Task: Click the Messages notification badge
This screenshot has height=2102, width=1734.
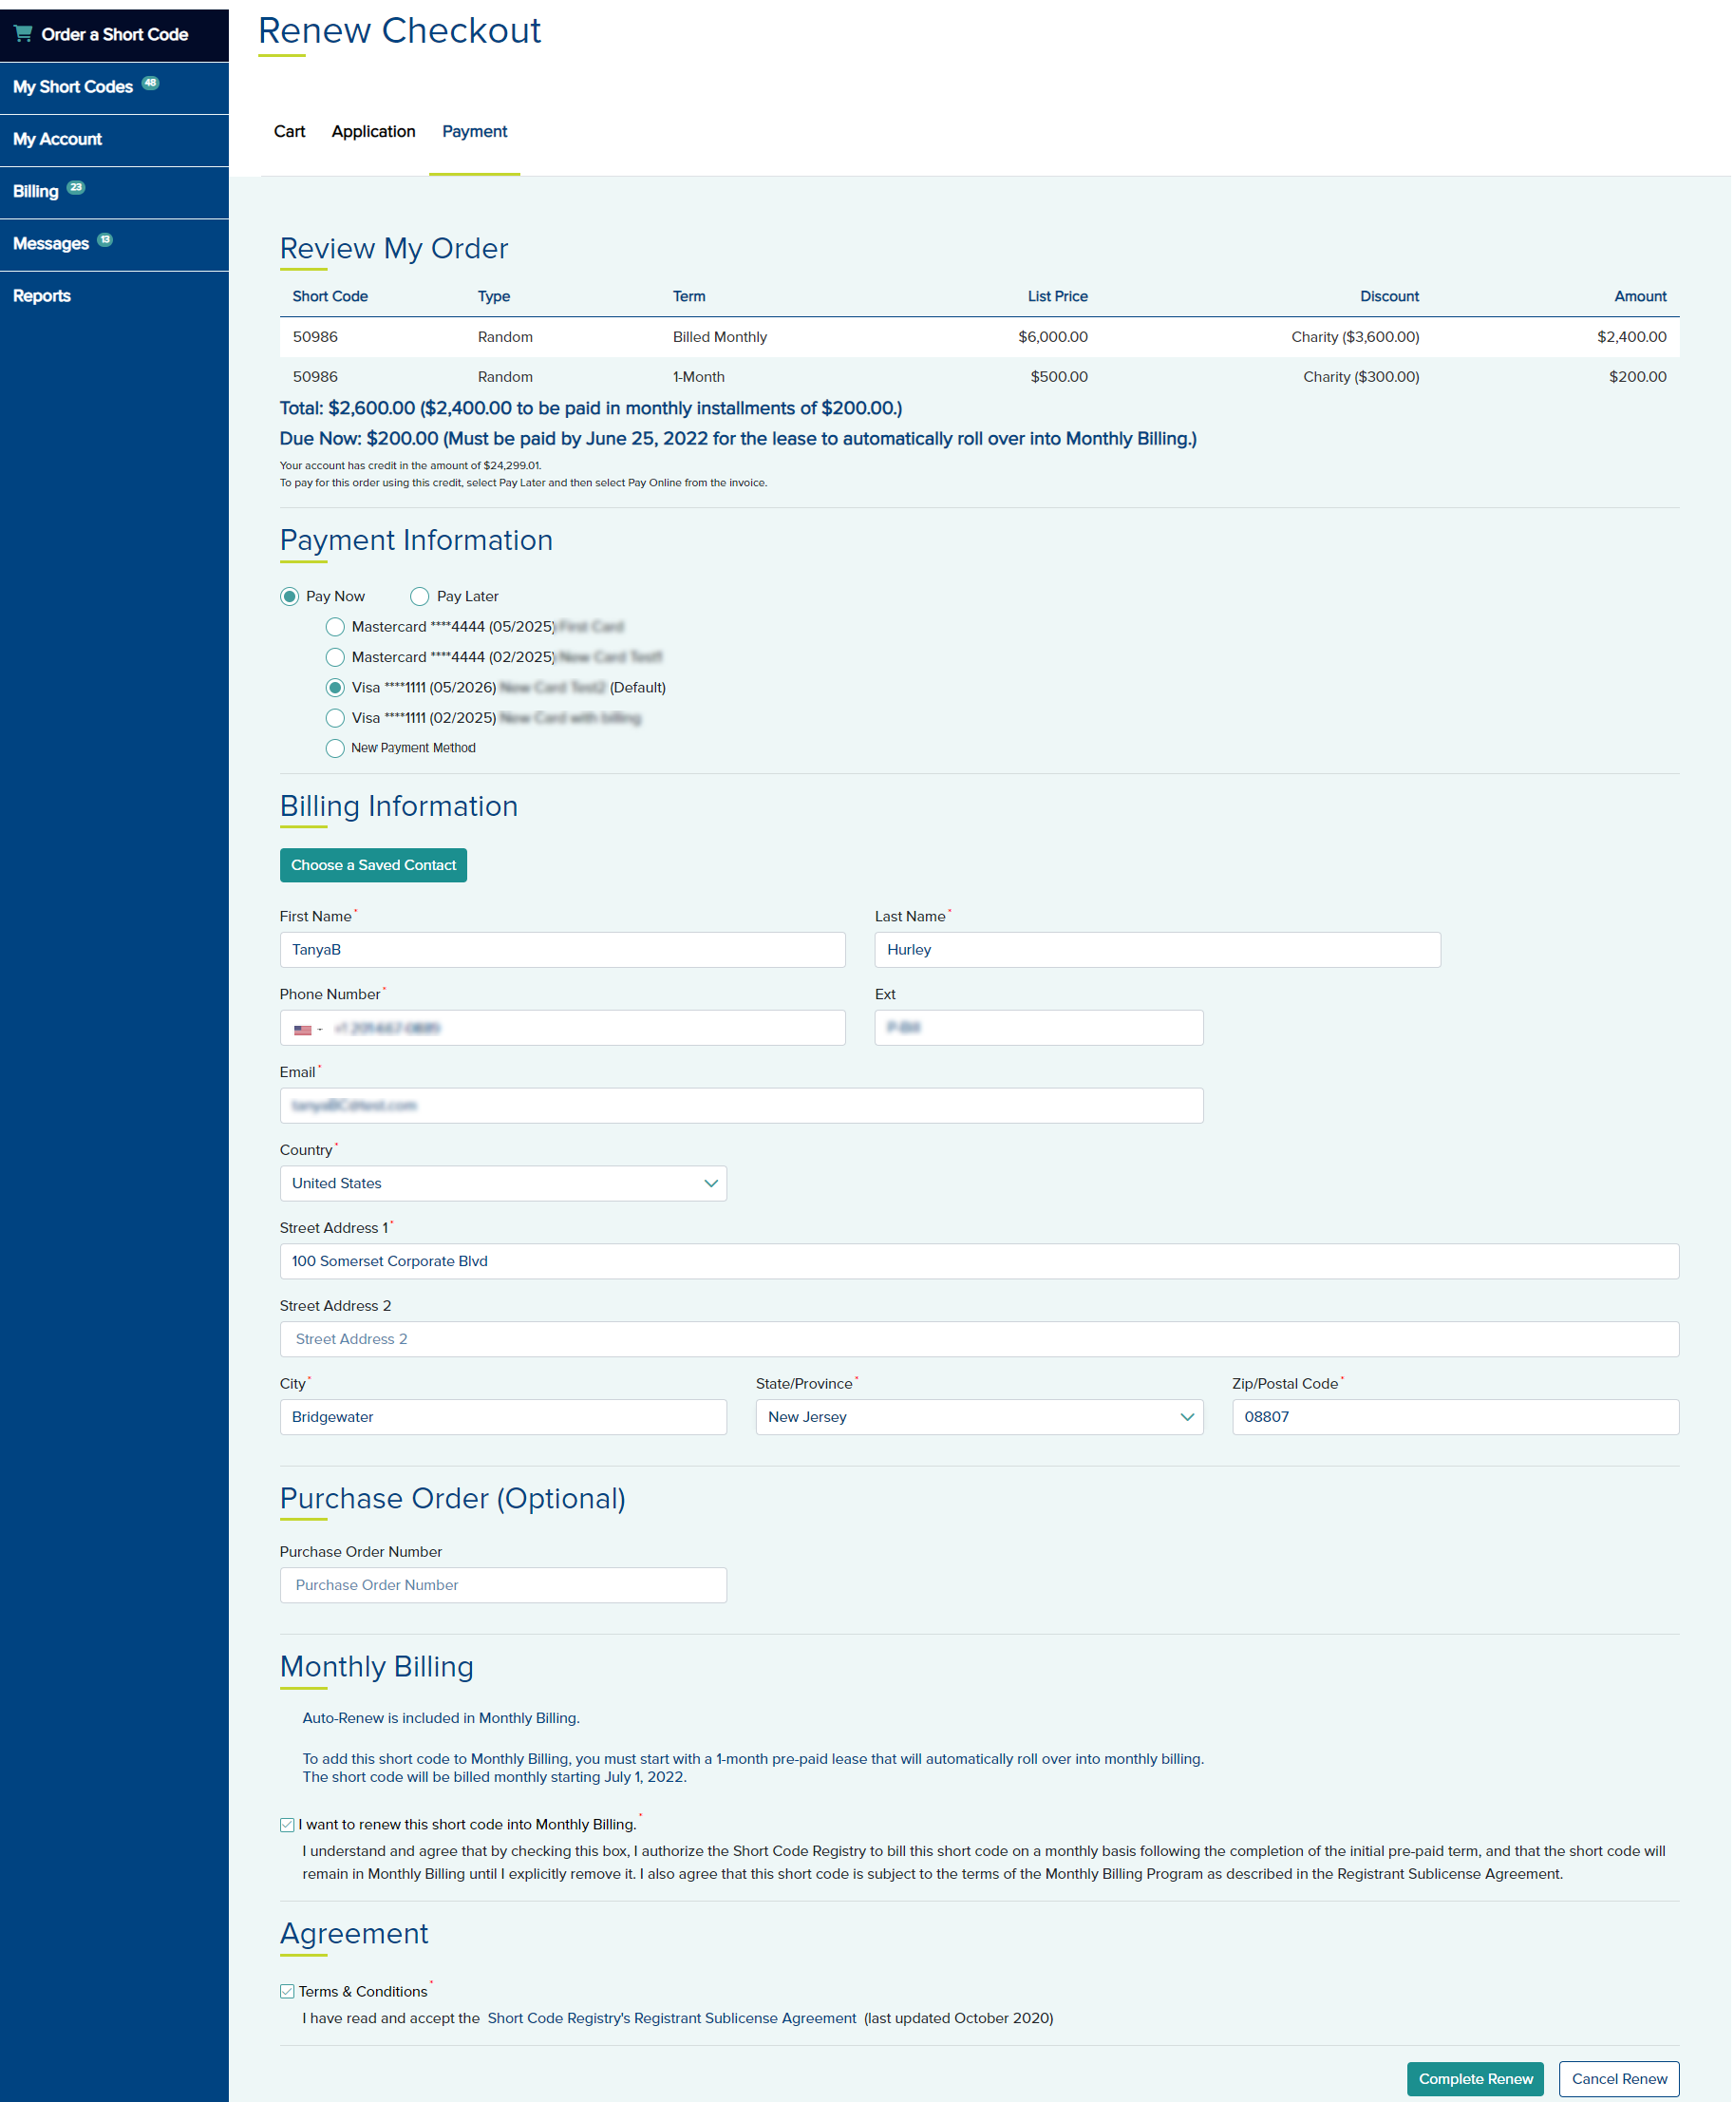Action: (104, 239)
